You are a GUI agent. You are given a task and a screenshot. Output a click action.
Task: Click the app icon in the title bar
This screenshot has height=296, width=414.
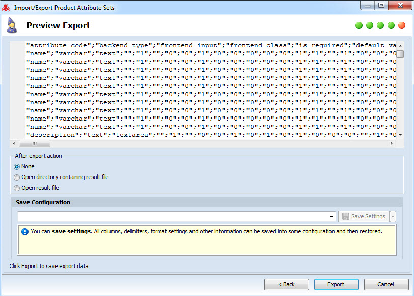(x=6, y=8)
